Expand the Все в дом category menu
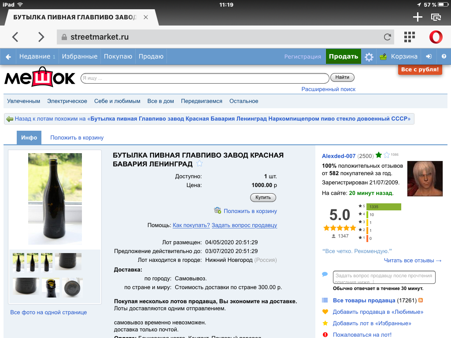 [x=160, y=101]
